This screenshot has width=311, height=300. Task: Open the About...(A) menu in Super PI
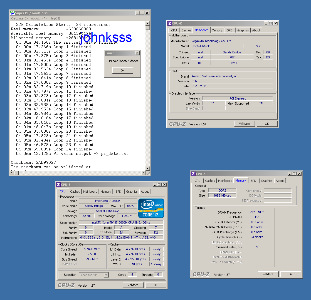point(39,18)
